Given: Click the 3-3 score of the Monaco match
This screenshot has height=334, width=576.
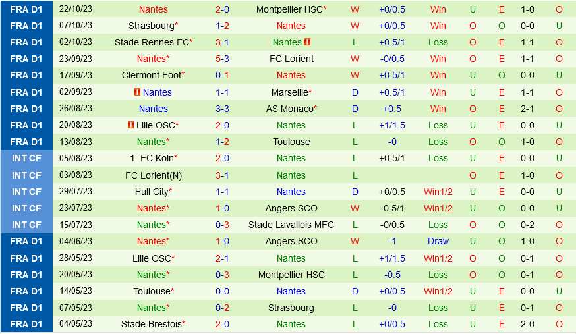Looking at the screenshot, I should click(x=223, y=109).
